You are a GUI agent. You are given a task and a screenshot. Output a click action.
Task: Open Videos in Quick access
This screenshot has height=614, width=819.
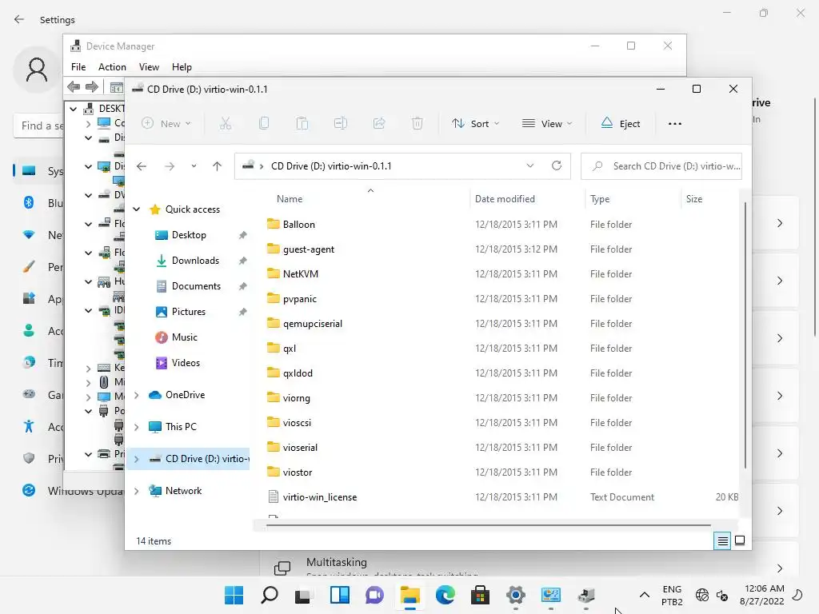tap(186, 363)
